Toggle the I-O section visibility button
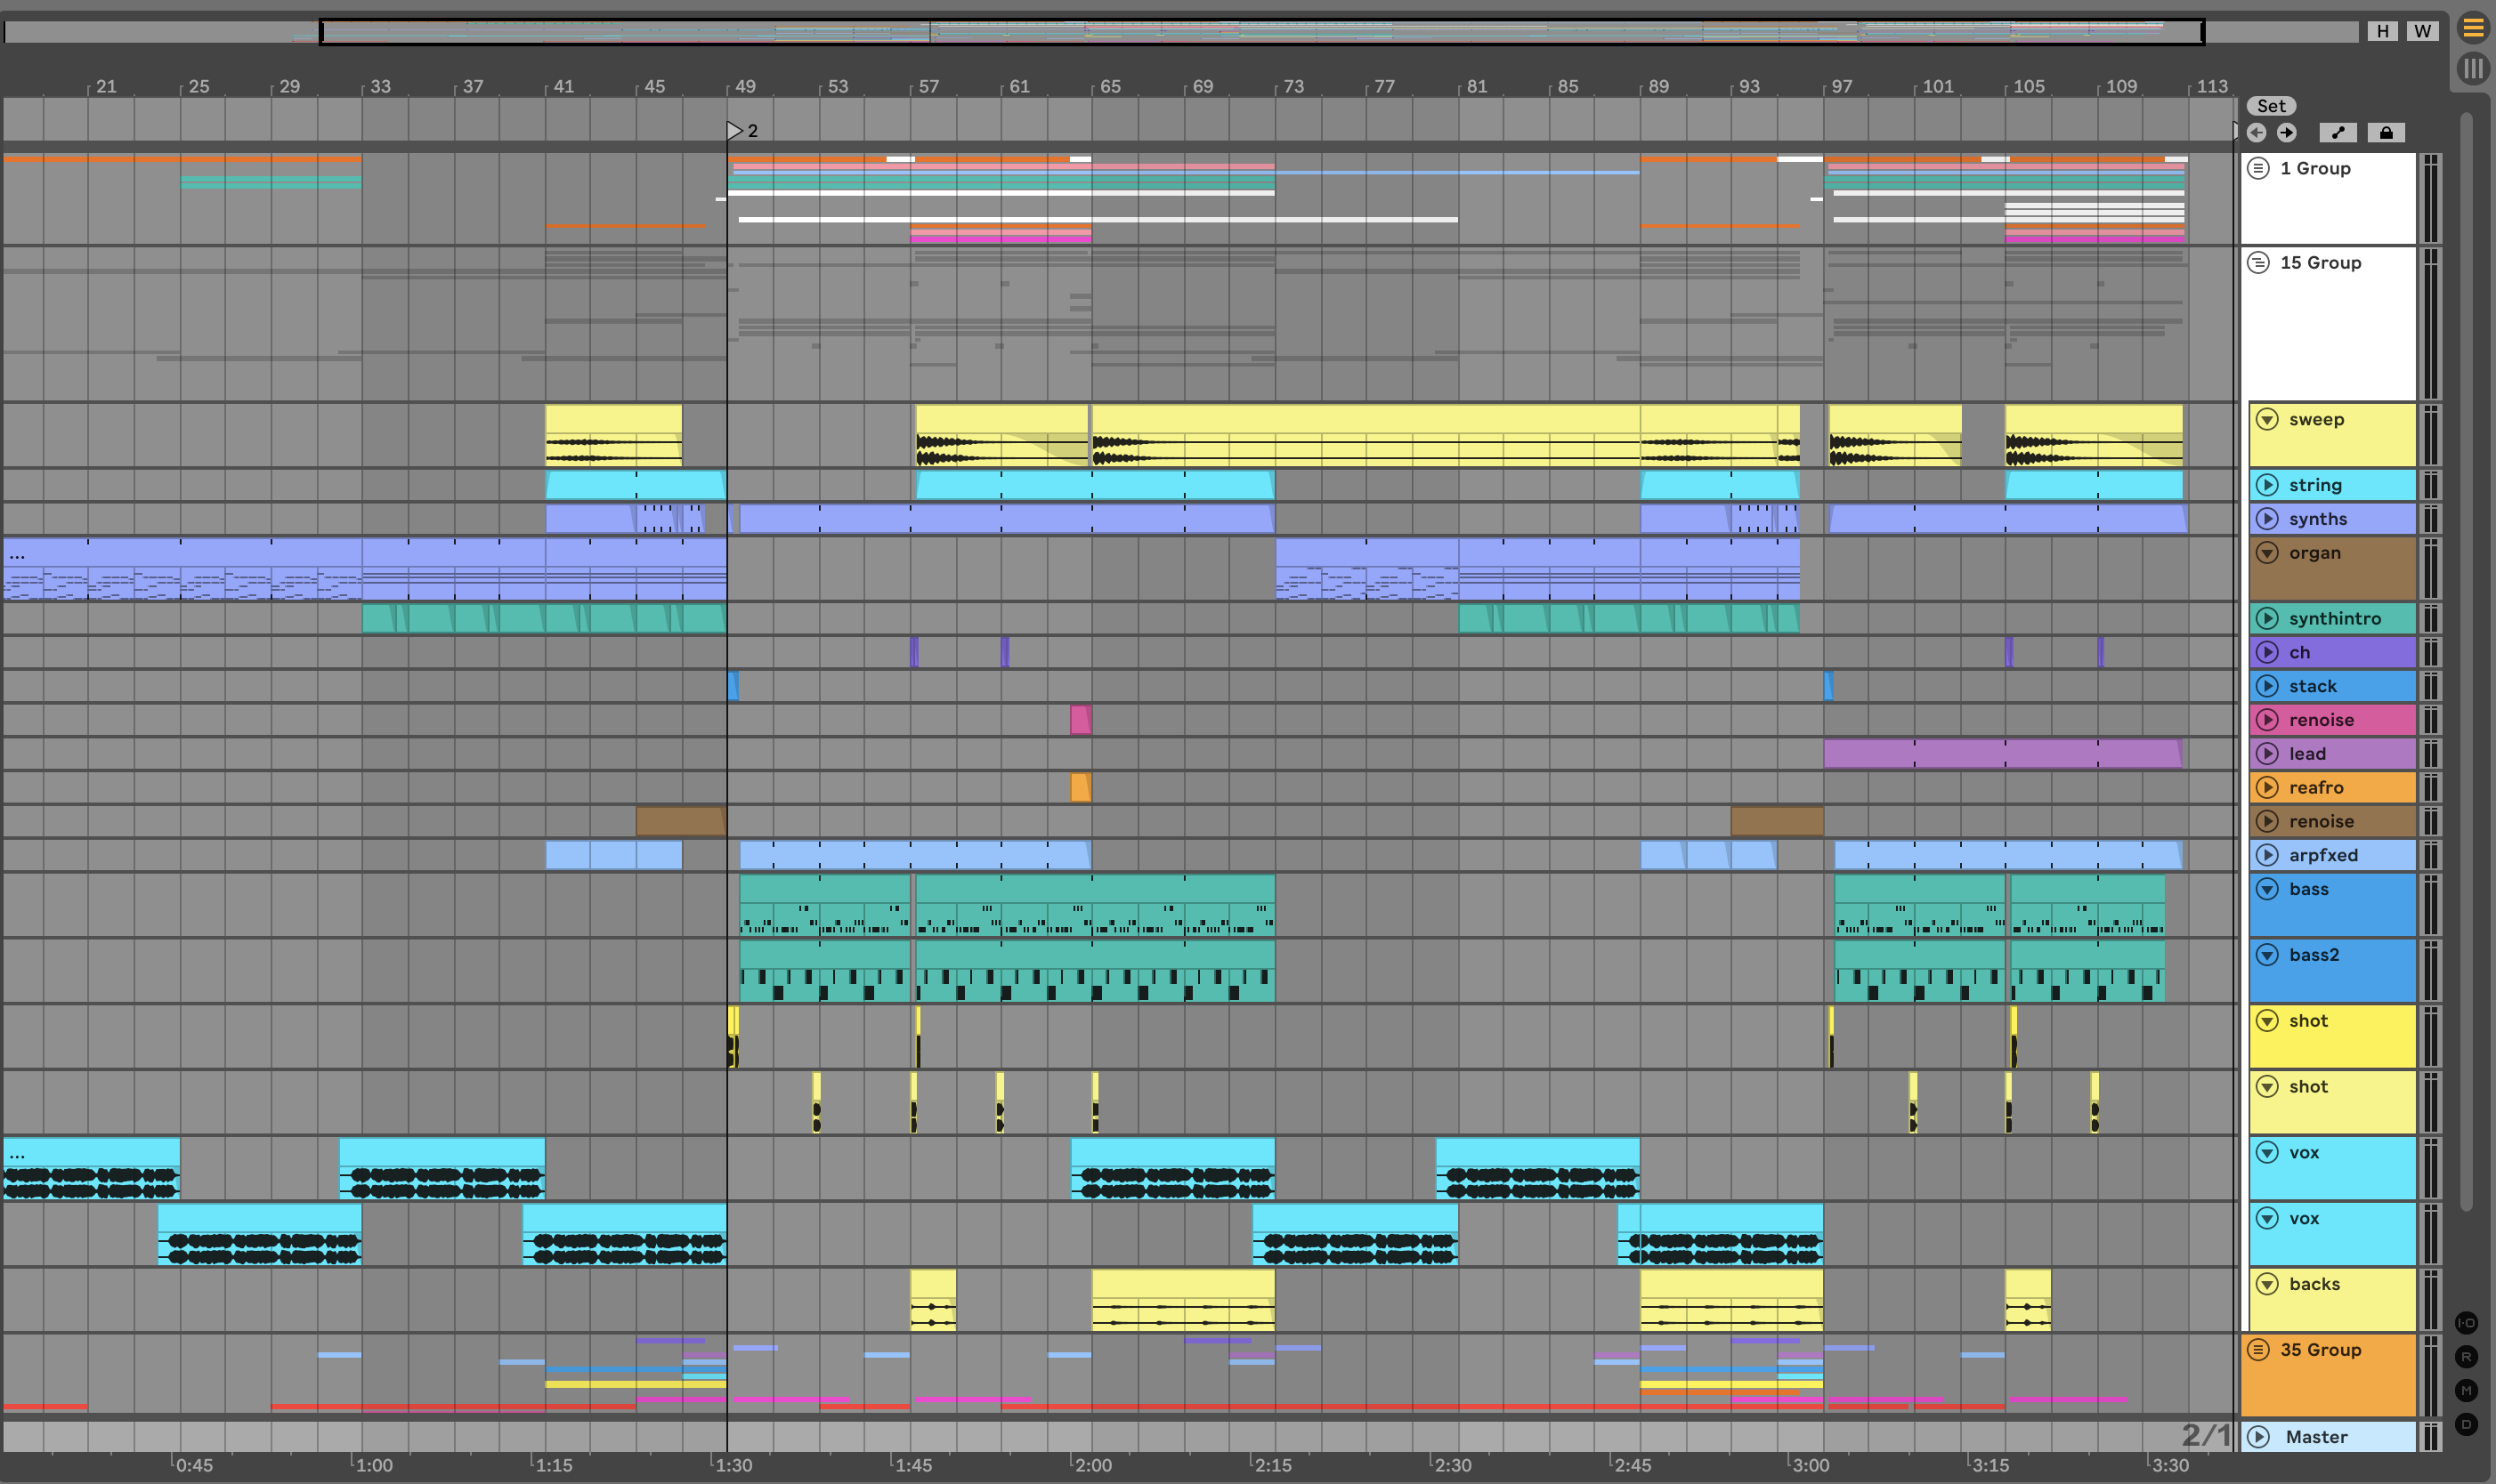The image size is (2496, 1484). [2467, 1323]
